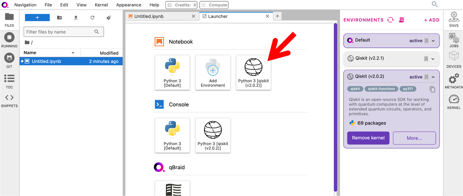Click the launcher vertical scrollbar
The image size is (463, 196).
point(335,107)
